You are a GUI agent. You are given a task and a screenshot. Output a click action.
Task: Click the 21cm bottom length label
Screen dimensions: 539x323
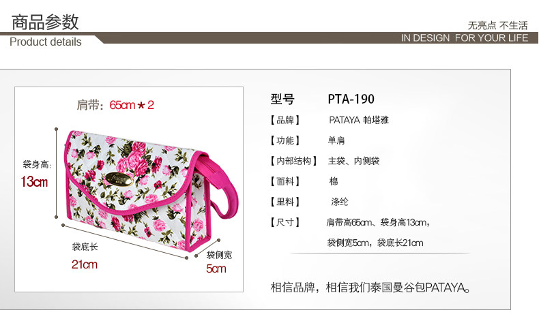tap(85, 264)
